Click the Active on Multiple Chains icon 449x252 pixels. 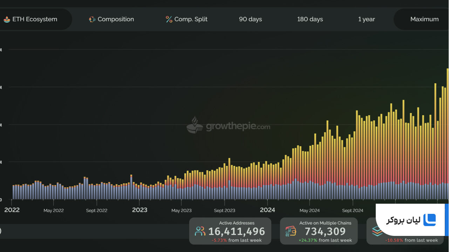click(x=291, y=231)
